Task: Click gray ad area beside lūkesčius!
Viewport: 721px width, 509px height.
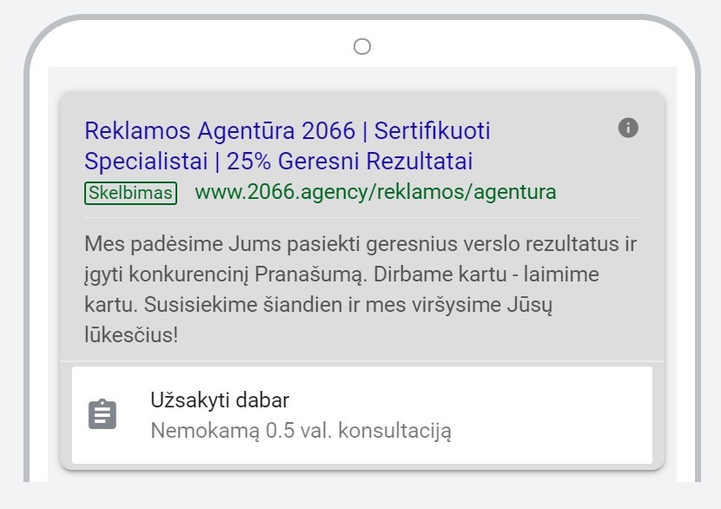Action: pyautogui.click(x=413, y=335)
